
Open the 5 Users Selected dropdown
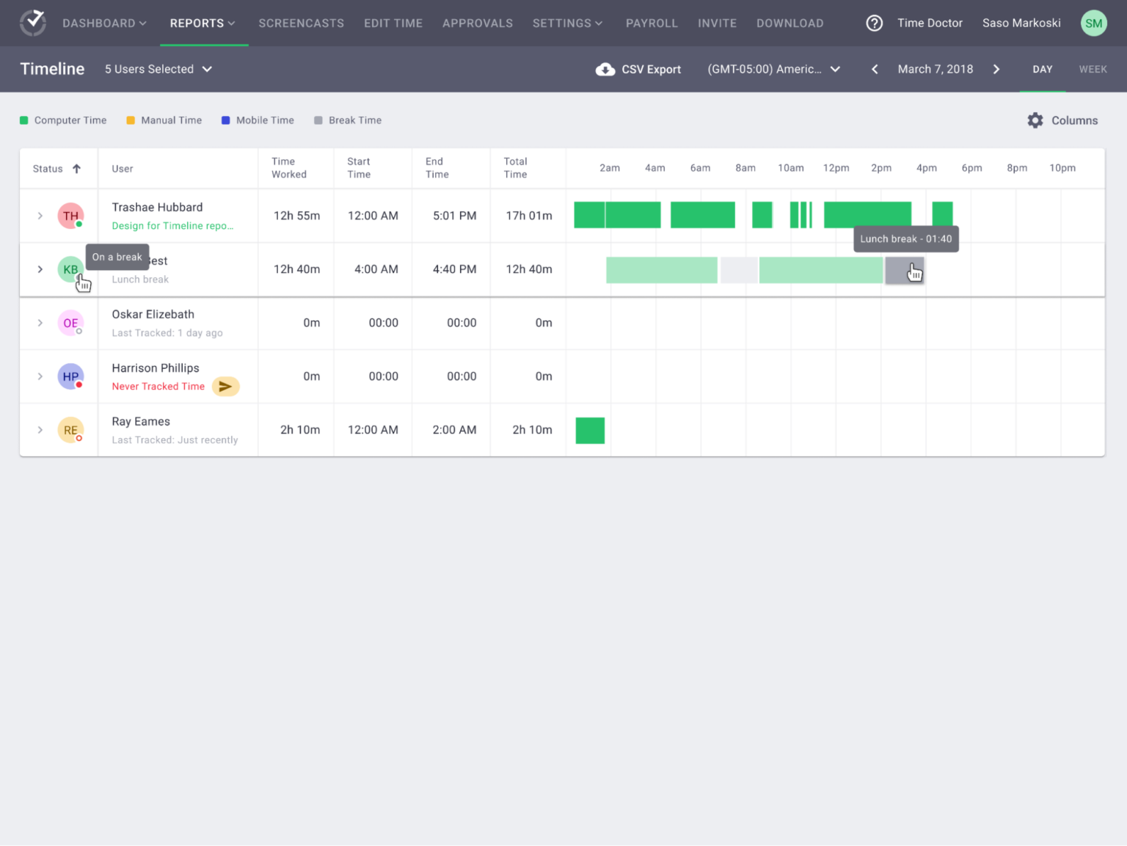coord(158,69)
